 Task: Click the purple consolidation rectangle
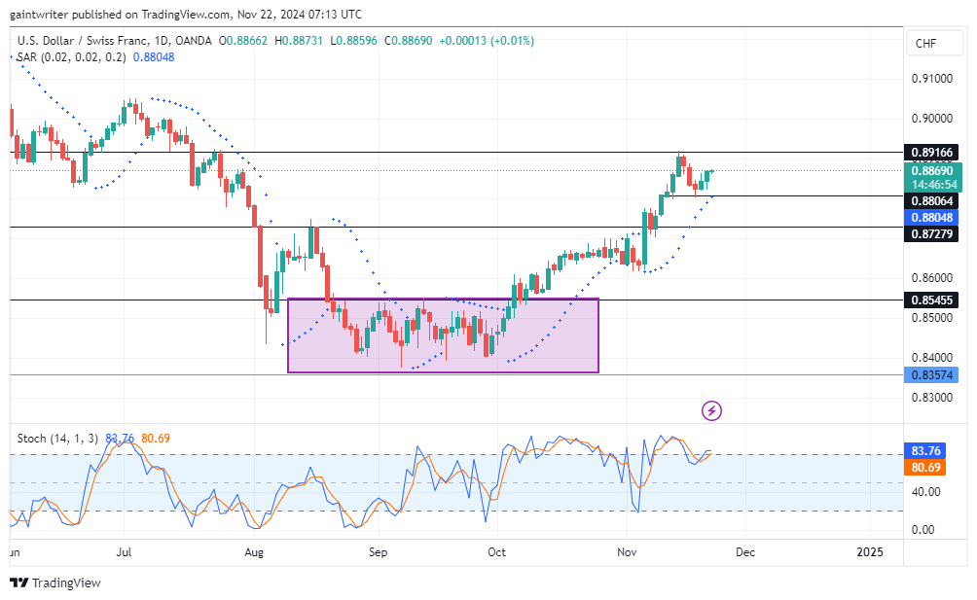coord(443,335)
